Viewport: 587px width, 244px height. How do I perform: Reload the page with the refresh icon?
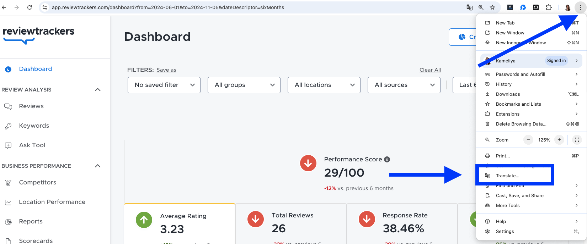point(30,7)
